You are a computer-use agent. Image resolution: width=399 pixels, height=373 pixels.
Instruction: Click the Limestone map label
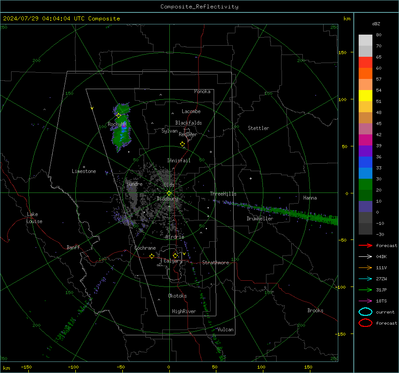tap(84, 171)
